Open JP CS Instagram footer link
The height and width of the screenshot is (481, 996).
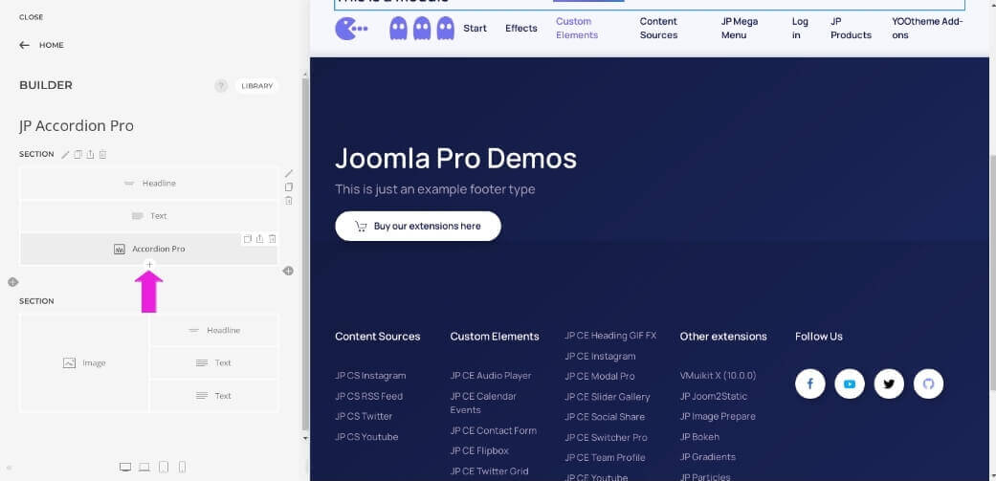click(370, 376)
